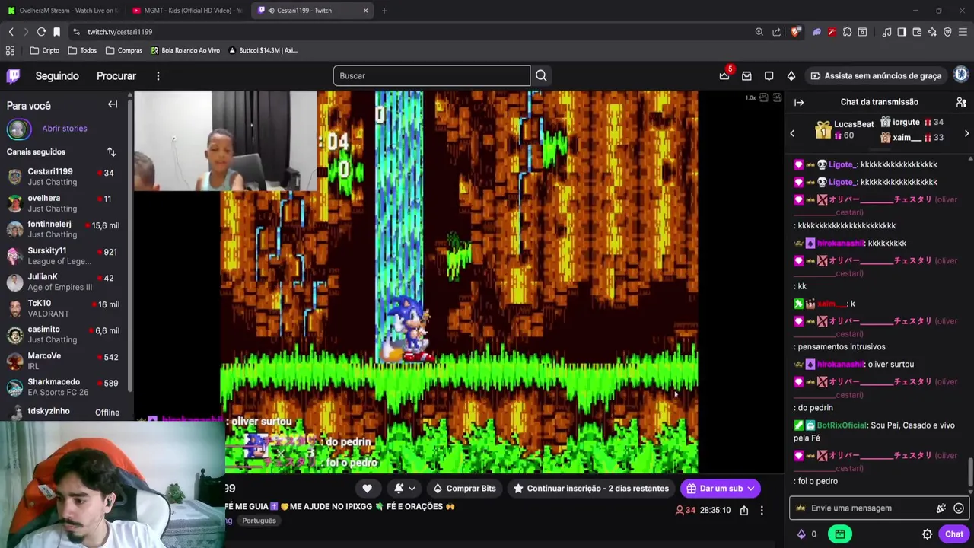974x548 pixels.
Task: Open the emote picker smiley icon
Action: pos(959,508)
